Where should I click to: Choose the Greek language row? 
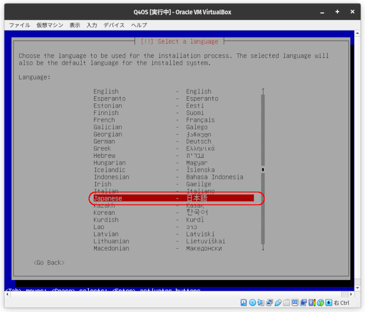click(174, 148)
